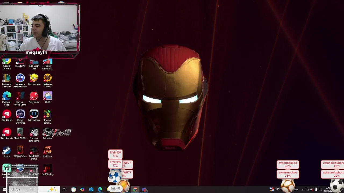
Task: Open the Party Panic desktop icon
Action: pos(34,98)
